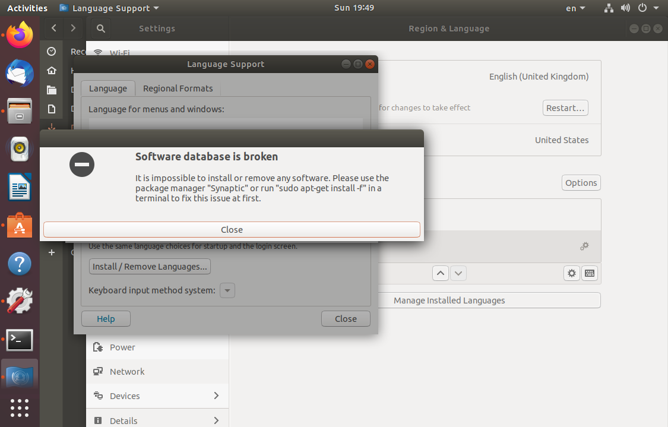Image resolution: width=668 pixels, height=427 pixels.
Task: Open Firefox from the dock
Action: point(20,35)
